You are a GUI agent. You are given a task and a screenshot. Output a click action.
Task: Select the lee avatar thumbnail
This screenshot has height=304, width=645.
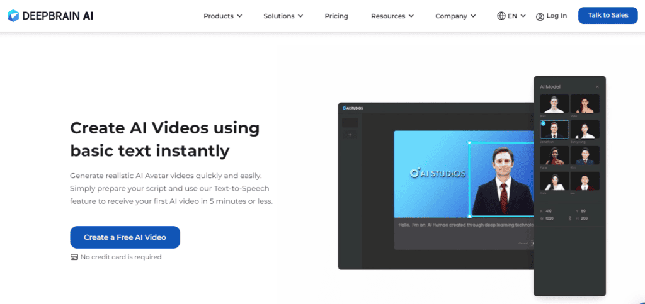point(585,181)
